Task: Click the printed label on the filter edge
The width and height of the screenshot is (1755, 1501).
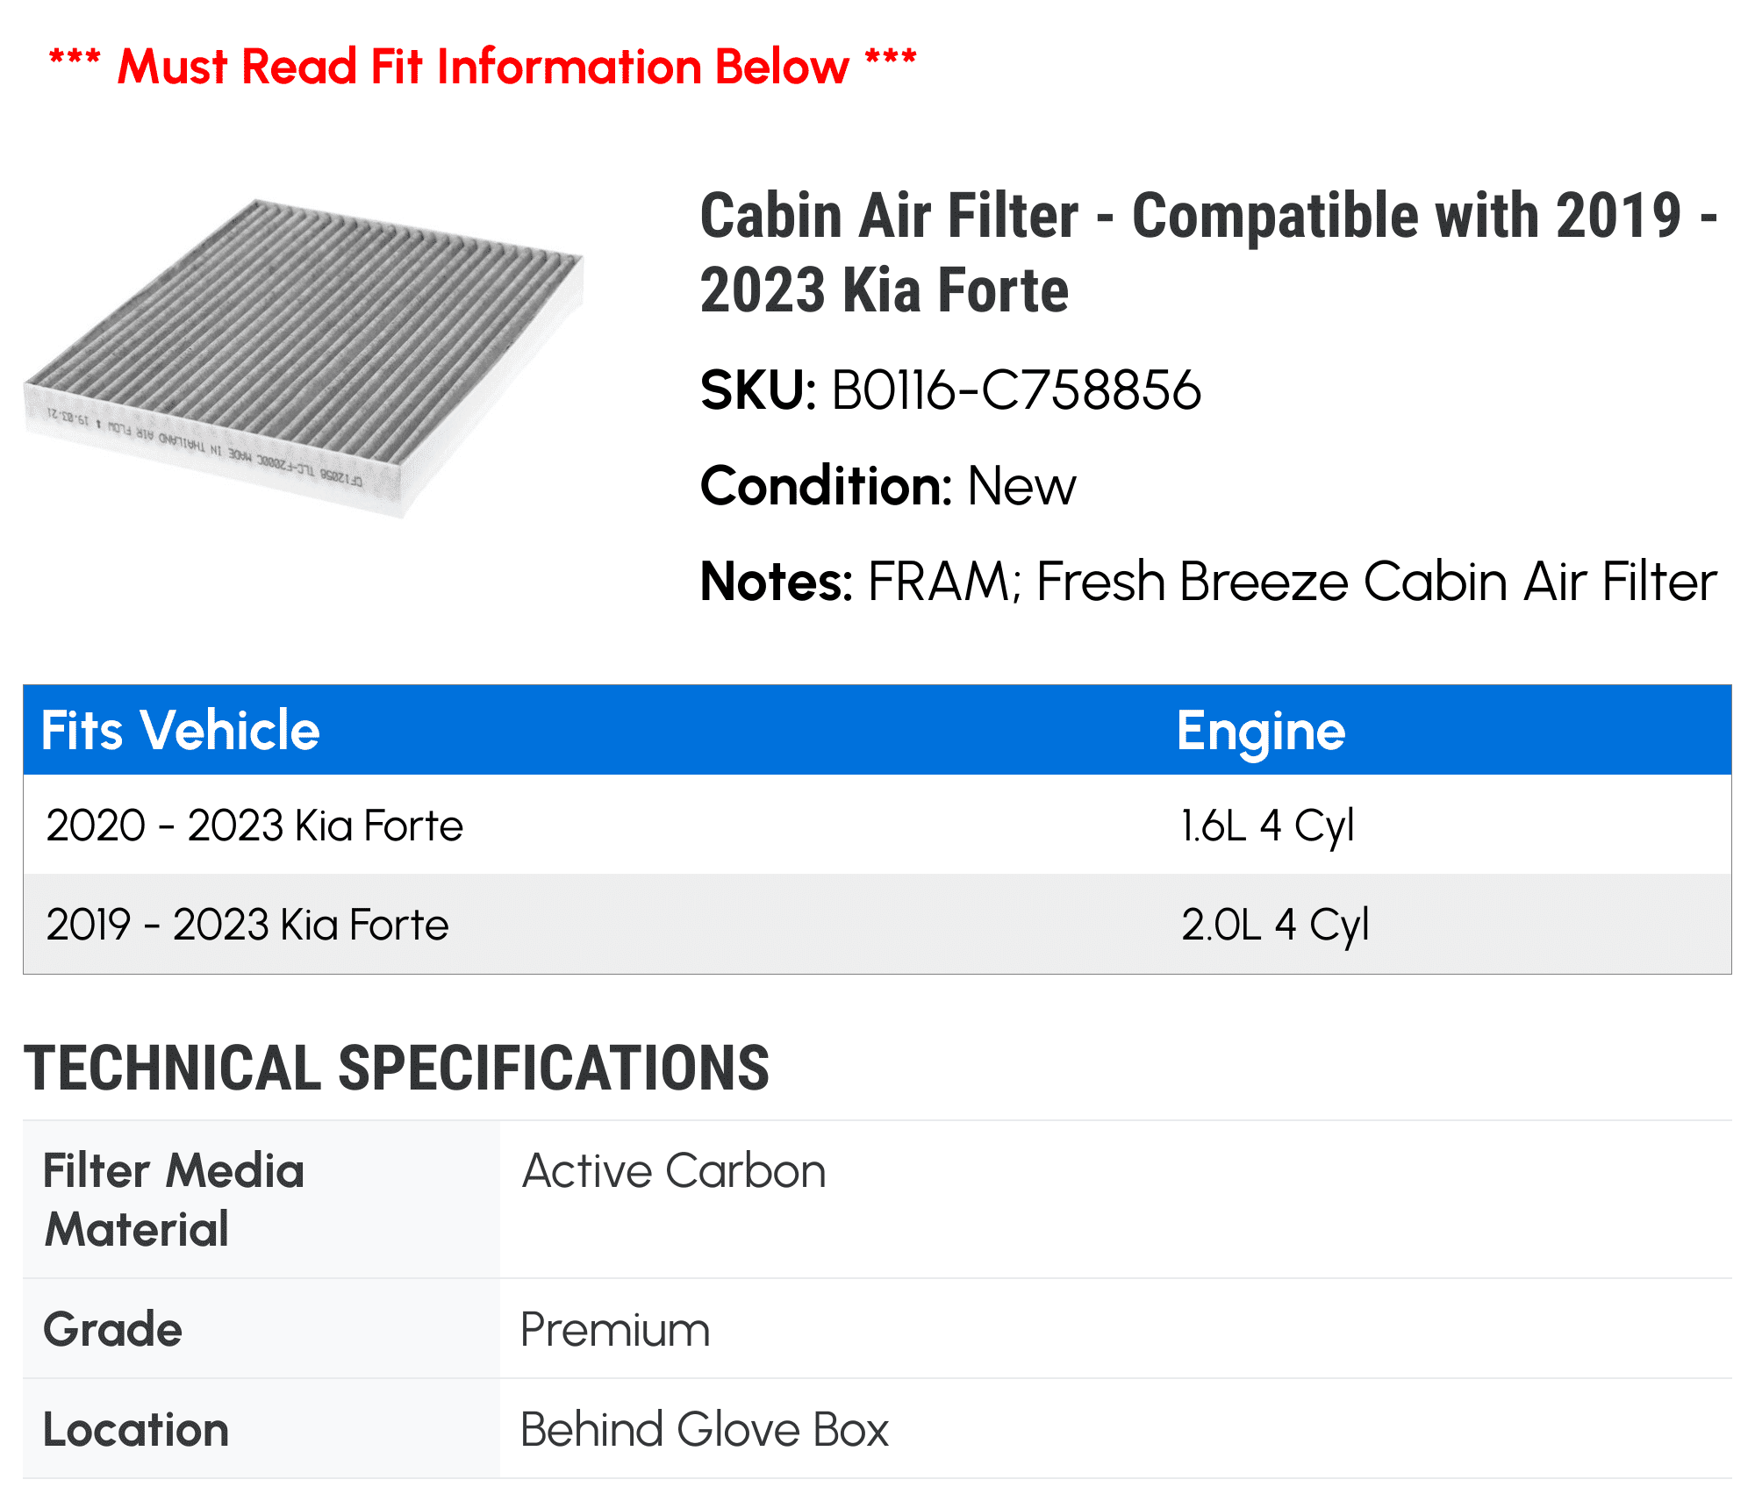Action: 204,445
